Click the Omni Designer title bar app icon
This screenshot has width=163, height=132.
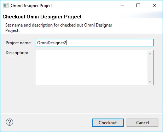(x=6, y=5)
